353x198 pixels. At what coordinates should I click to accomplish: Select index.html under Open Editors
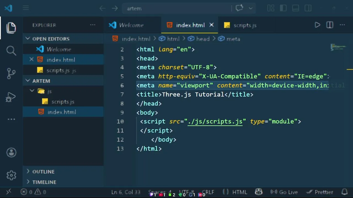coord(63,60)
